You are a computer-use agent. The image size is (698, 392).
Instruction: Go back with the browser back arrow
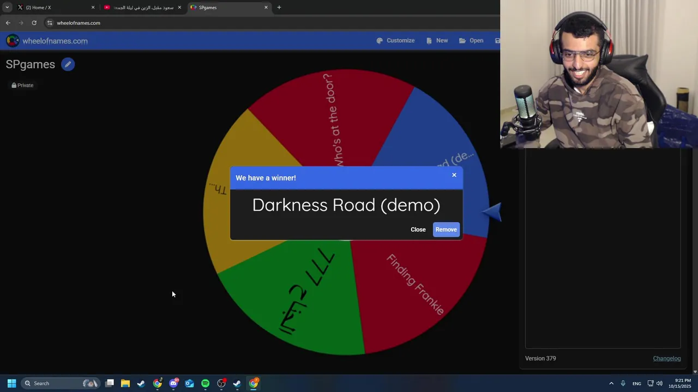click(8, 23)
